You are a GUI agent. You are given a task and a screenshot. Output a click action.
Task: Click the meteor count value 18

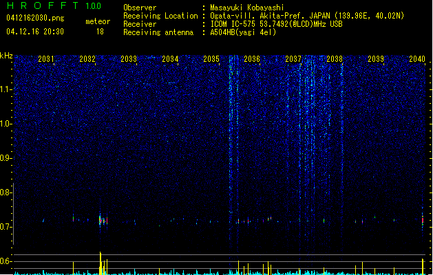click(100, 32)
